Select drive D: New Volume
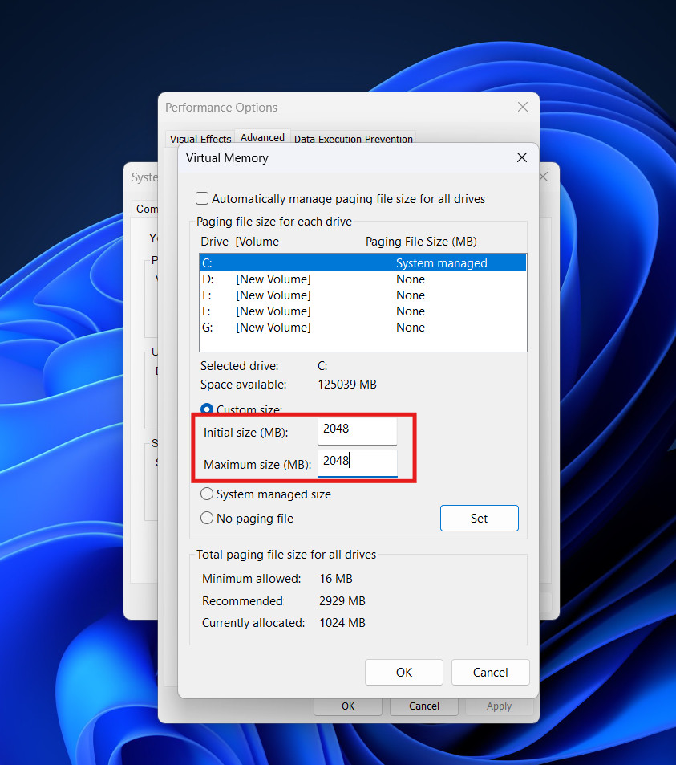This screenshot has height=765, width=676. pos(362,279)
